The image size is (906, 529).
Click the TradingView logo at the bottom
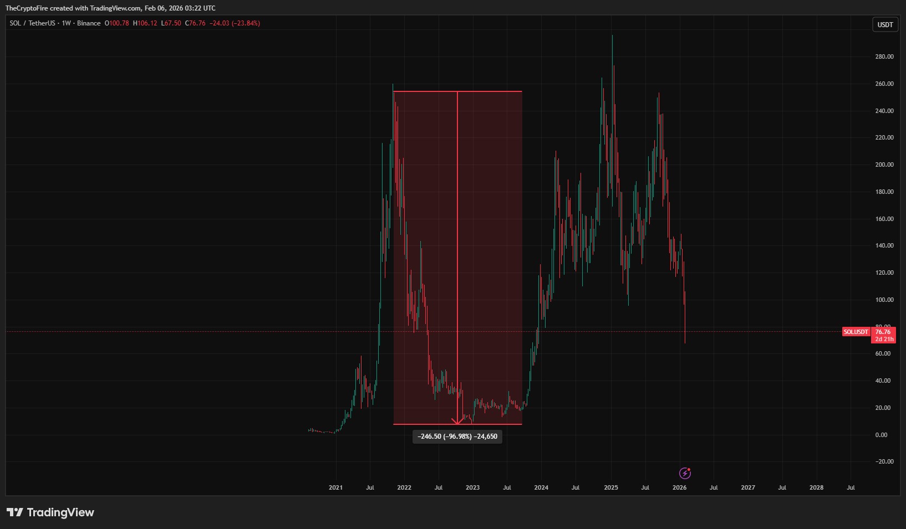pos(50,512)
